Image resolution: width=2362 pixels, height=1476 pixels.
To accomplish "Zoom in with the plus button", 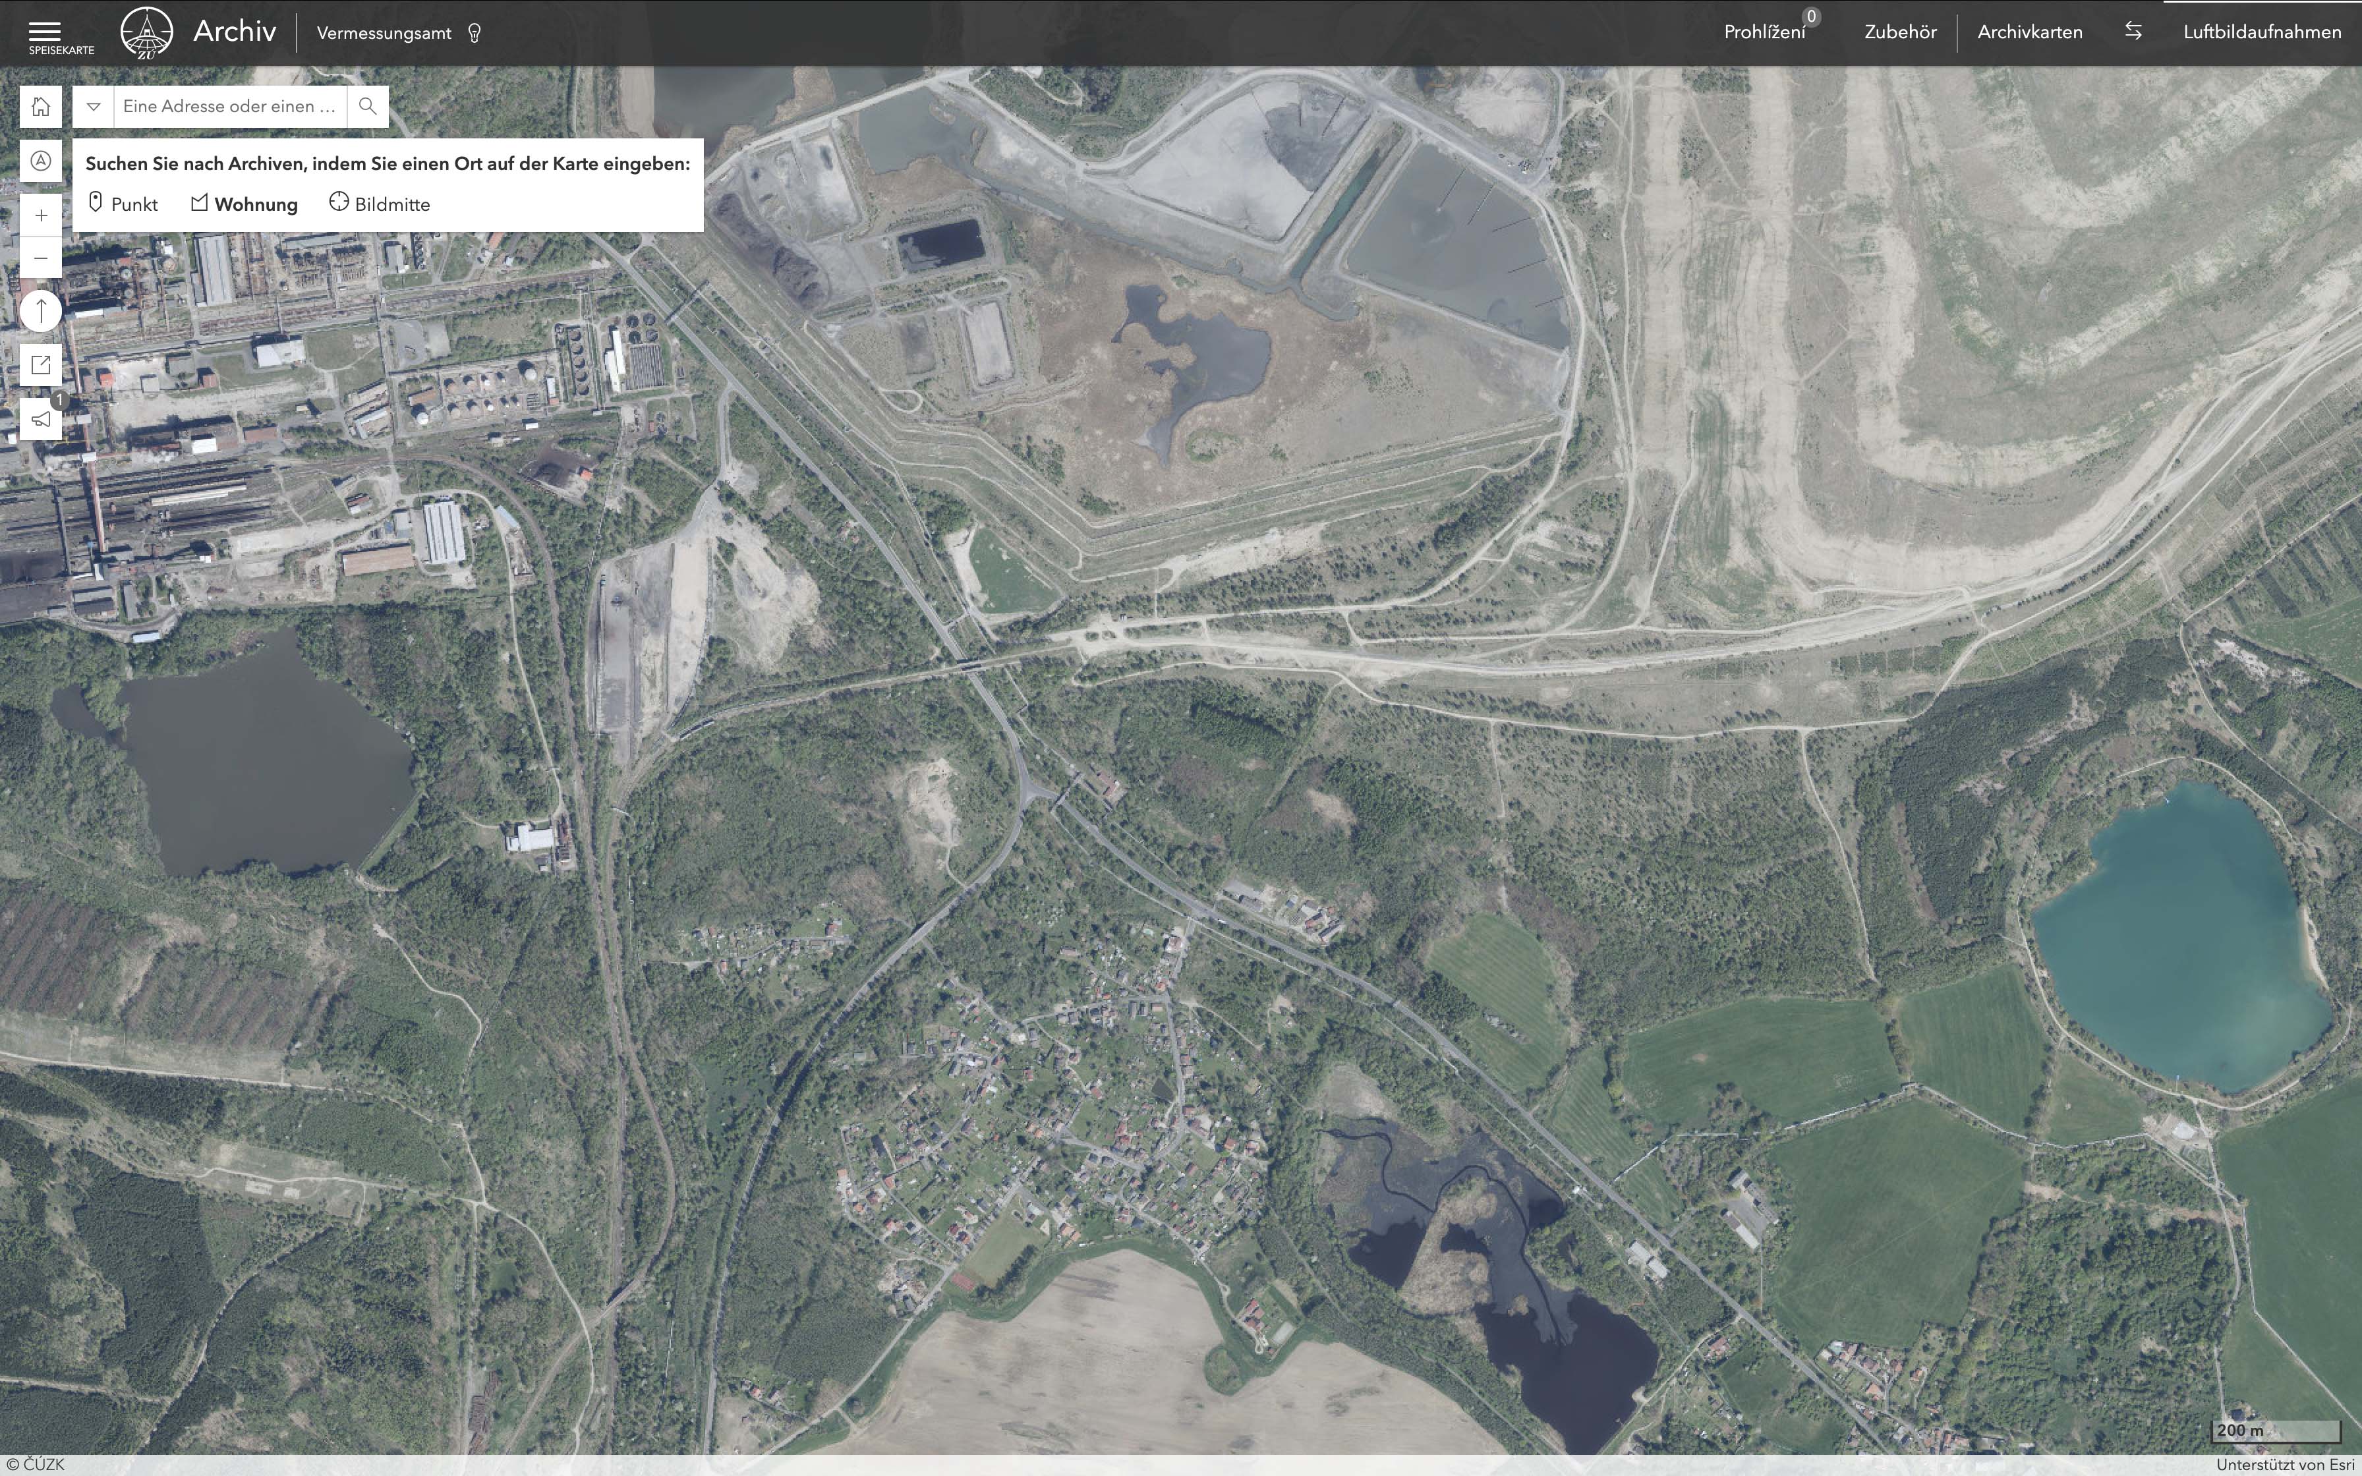I will 41,215.
